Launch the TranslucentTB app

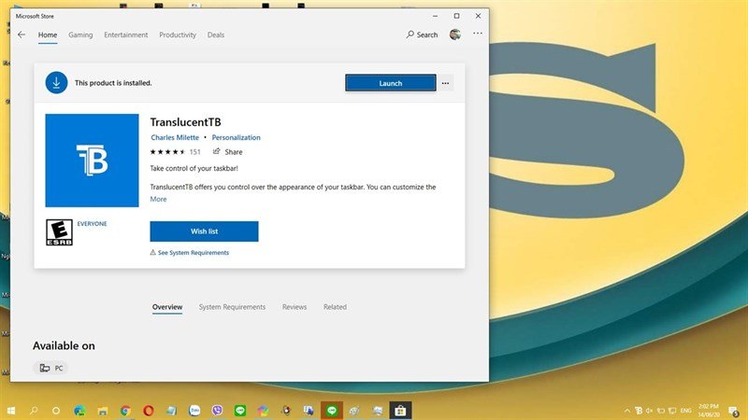390,83
